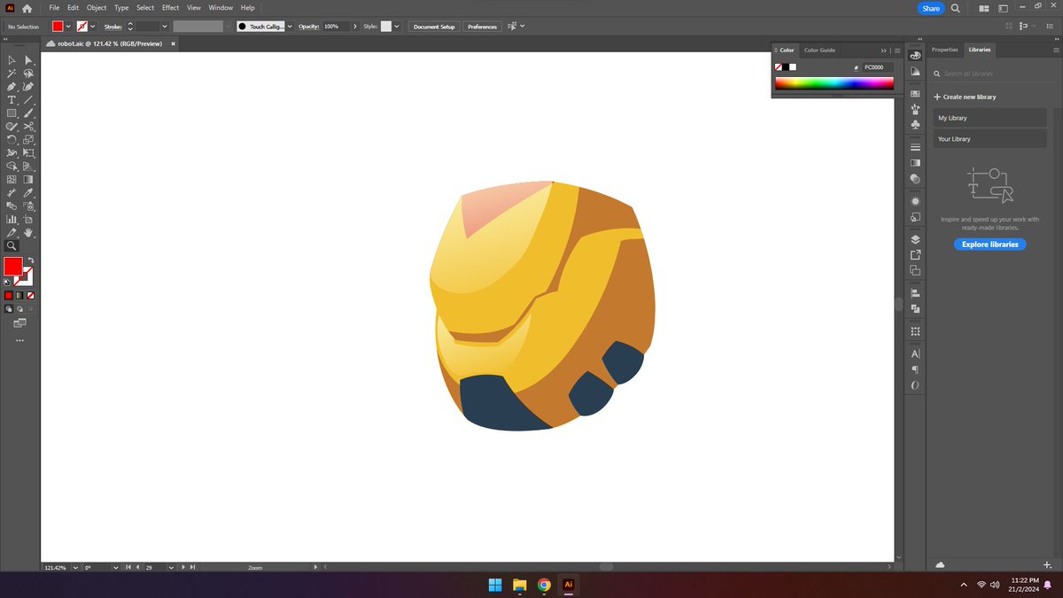Select the Pen tool
Image resolution: width=1063 pixels, height=598 pixels.
tap(12, 87)
